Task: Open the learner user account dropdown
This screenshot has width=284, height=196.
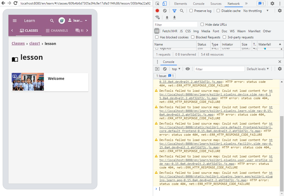Action: coord(78,21)
